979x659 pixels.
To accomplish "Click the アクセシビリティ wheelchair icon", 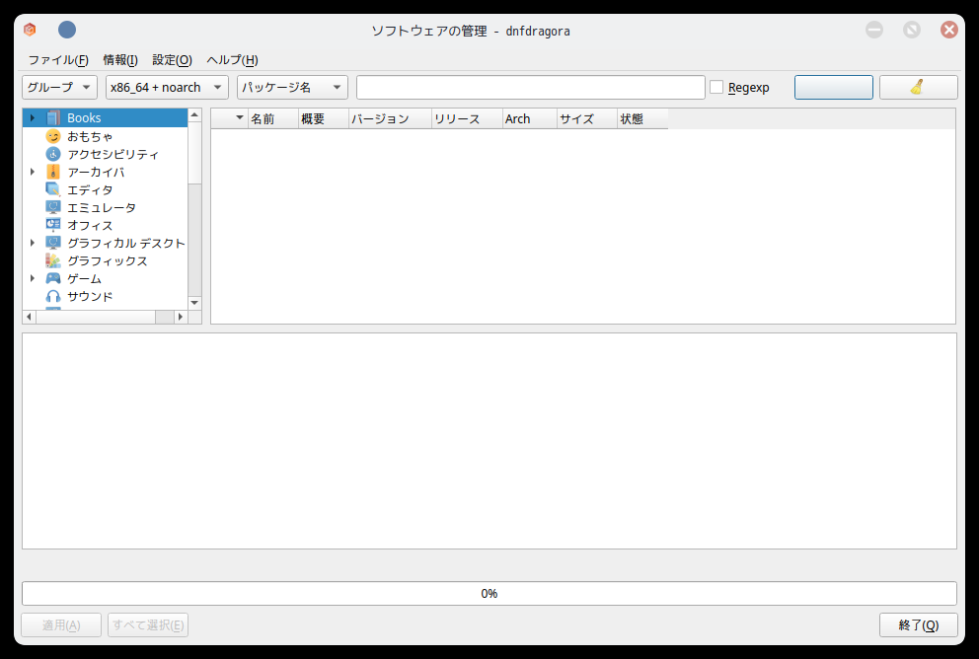I will 53,154.
